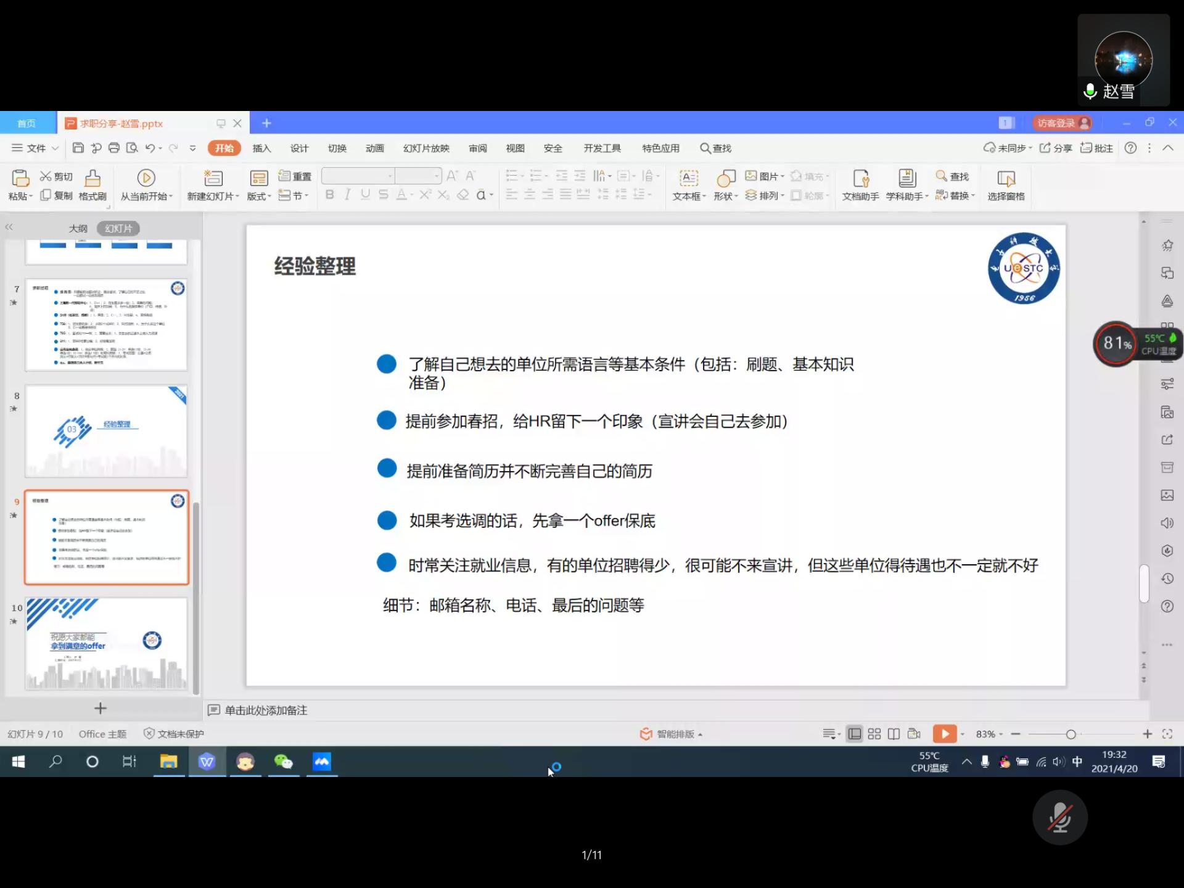Unmute the microphone in meeting overlay

point(1060,818)
